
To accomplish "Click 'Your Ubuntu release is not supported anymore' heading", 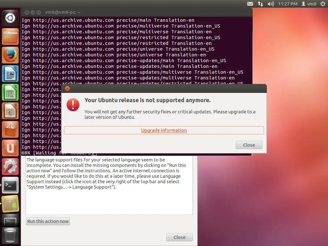I will [x=147, y=100].
